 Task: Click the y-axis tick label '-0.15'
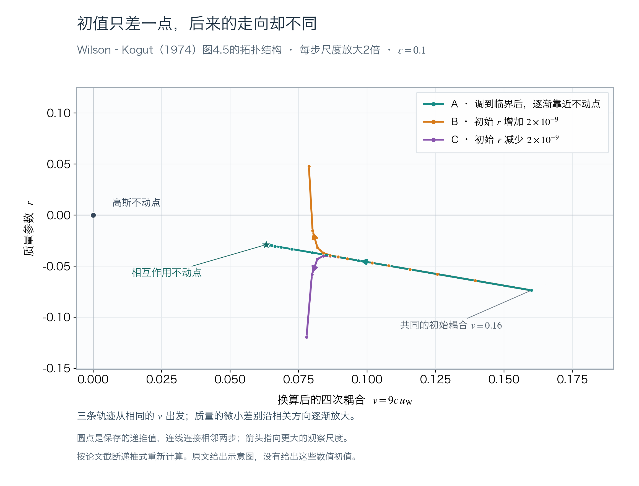[56, 369]
